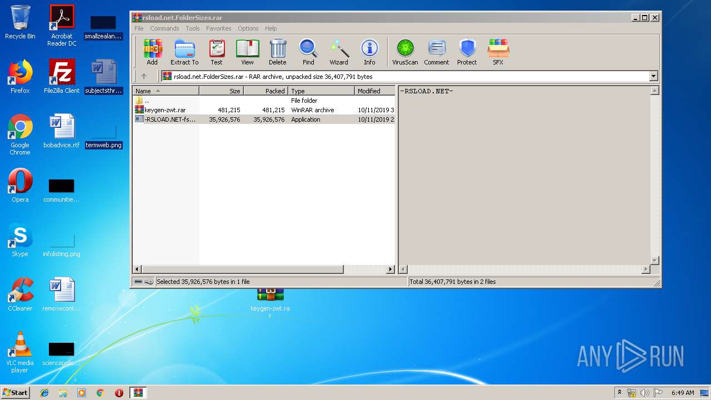Click the file list horizontal scrollbar

(x=242, y=269)
